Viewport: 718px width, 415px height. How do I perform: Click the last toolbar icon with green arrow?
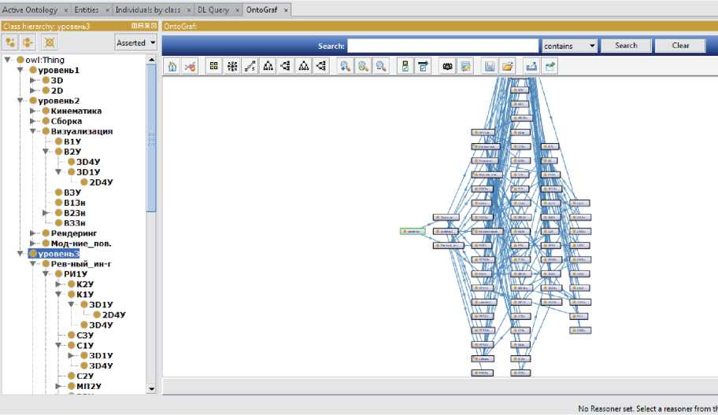(x=550, y=66)
